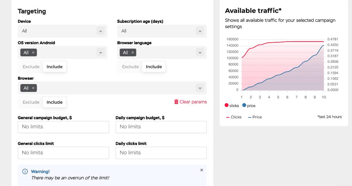
Task: Focus the Daily clicks limit input
Action: tap(161, 153)
